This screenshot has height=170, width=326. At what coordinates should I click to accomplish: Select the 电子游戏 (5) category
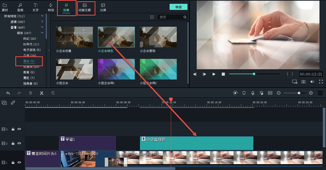coord(32,50)
